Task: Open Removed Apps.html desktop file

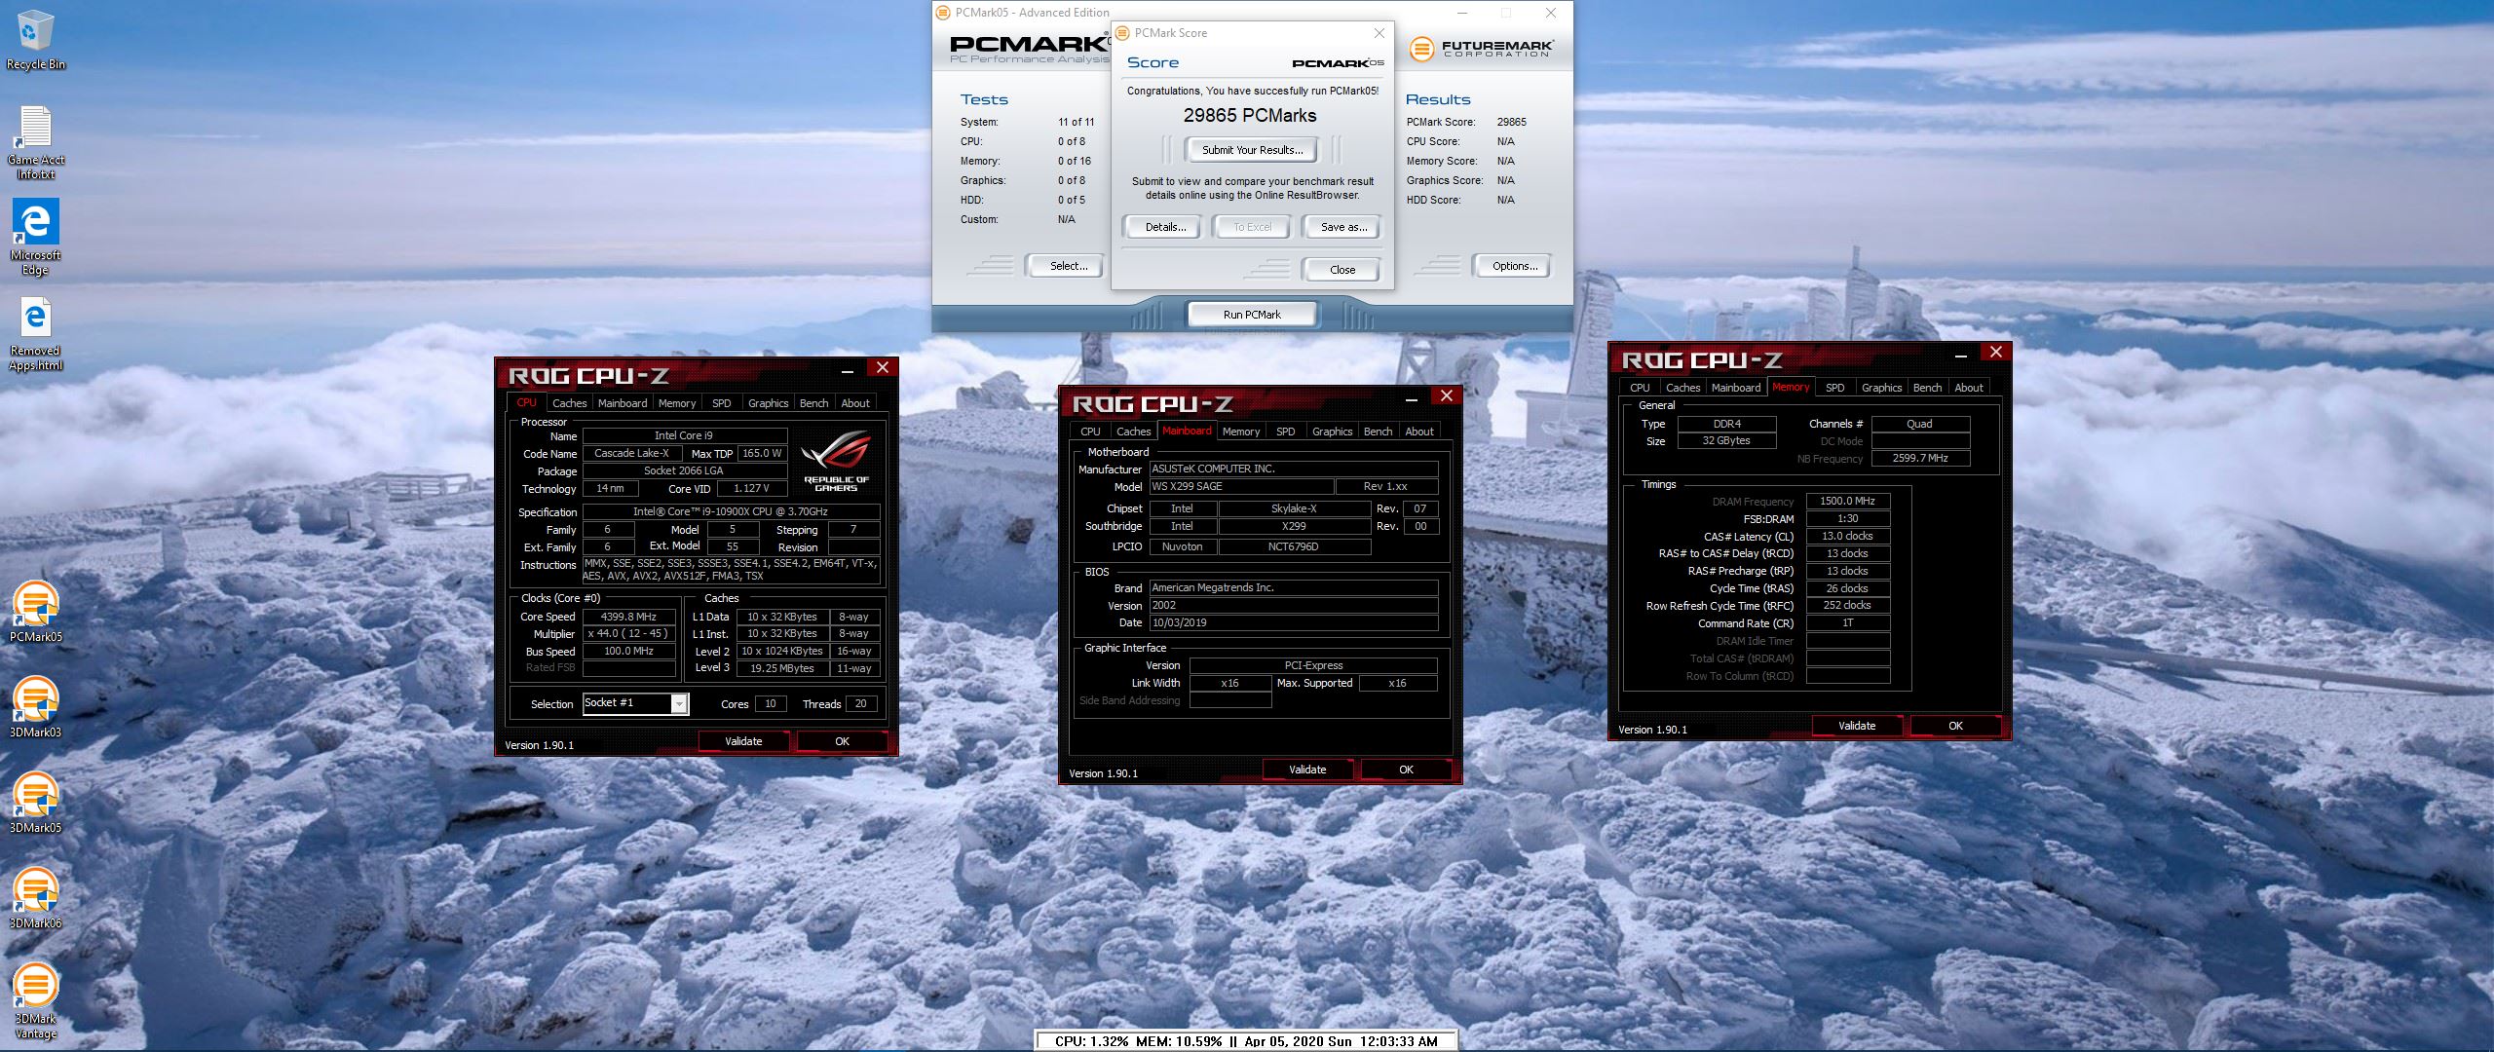Action: [x=35, y=333]
